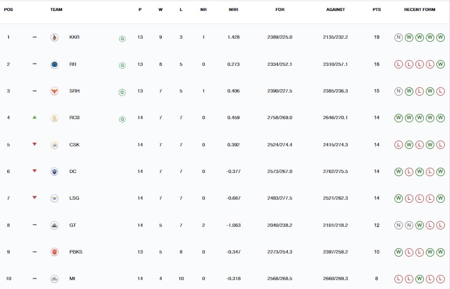Viewport: 450px width, 289px height.
Task: Click the position number 10
Action: point(8,279)
